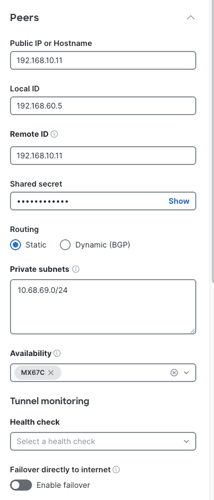Click the Public IP or Hostname field

tap(103, 60)
